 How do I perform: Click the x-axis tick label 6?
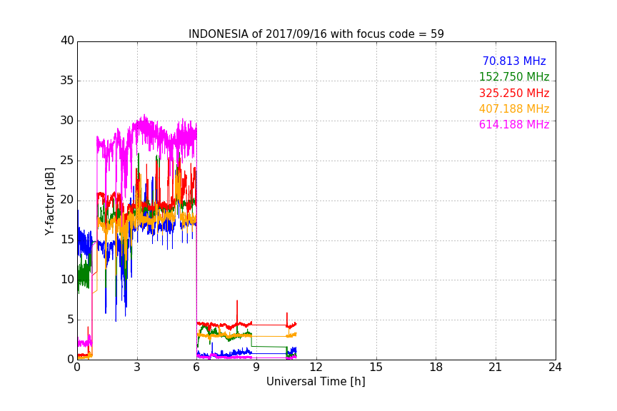[x=197, y=367]
